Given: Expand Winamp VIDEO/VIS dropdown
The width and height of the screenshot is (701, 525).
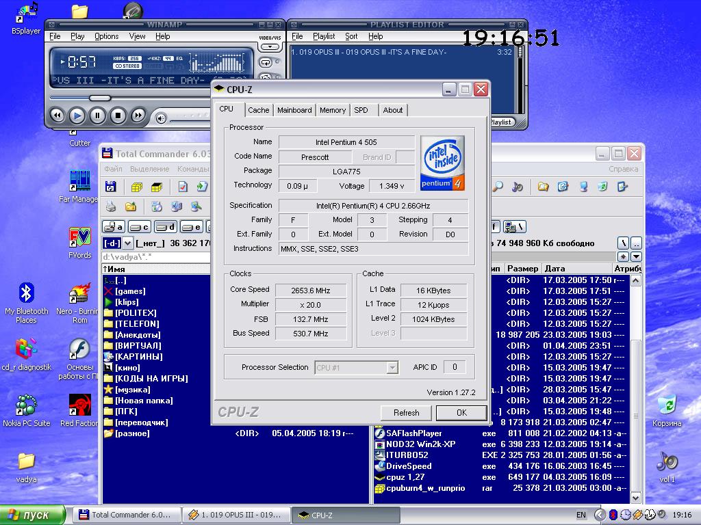Looking at the screenshot, I should 270,47.
